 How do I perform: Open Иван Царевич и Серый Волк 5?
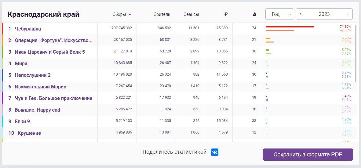click(x=50, y=52)
